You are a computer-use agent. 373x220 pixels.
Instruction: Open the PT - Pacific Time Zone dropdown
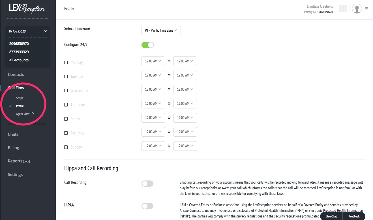click(161, 31)
